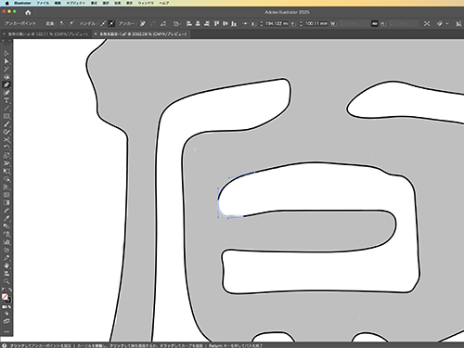Toggle constrain width and height proportions
Image resolution: width=464 pixels, height=348 pixels.
coord(375,23)
